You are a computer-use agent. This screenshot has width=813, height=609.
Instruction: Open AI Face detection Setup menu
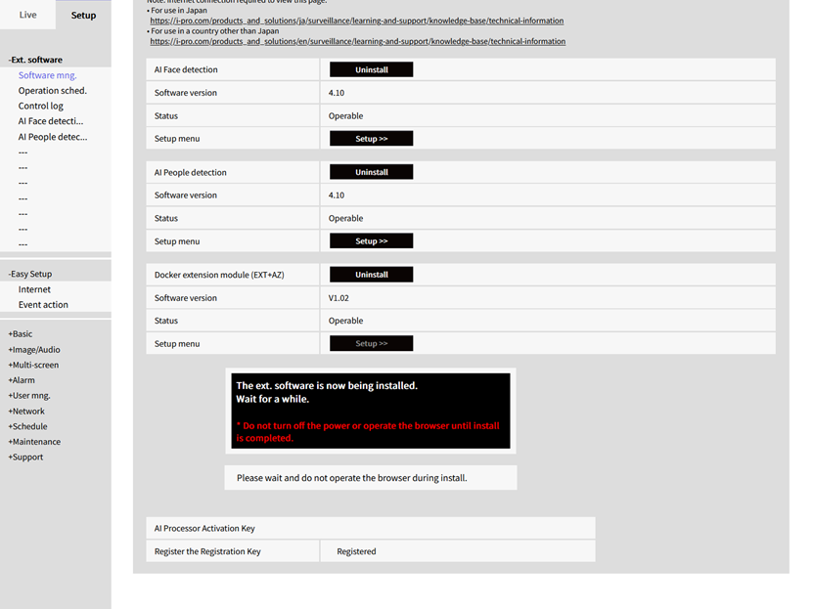tap(371, 139)
